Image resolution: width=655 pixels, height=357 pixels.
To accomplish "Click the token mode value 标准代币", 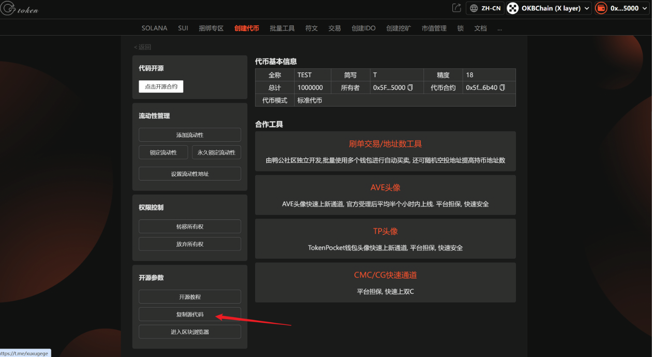I will click(309, 100).
